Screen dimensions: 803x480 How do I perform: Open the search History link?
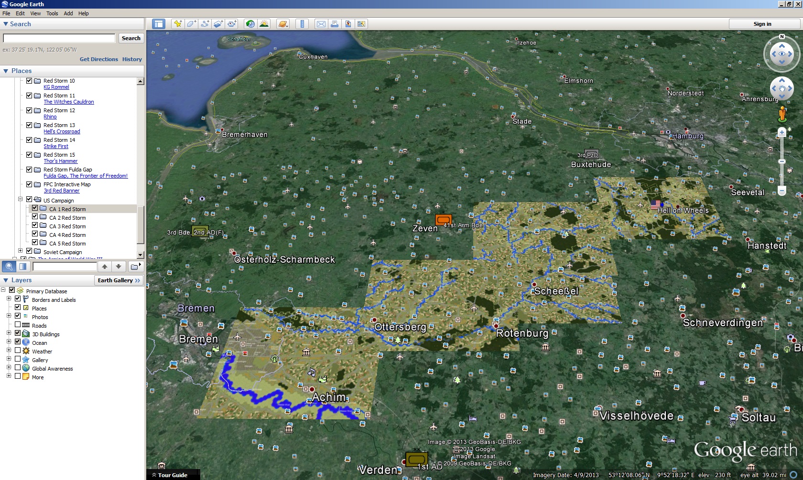132,59
